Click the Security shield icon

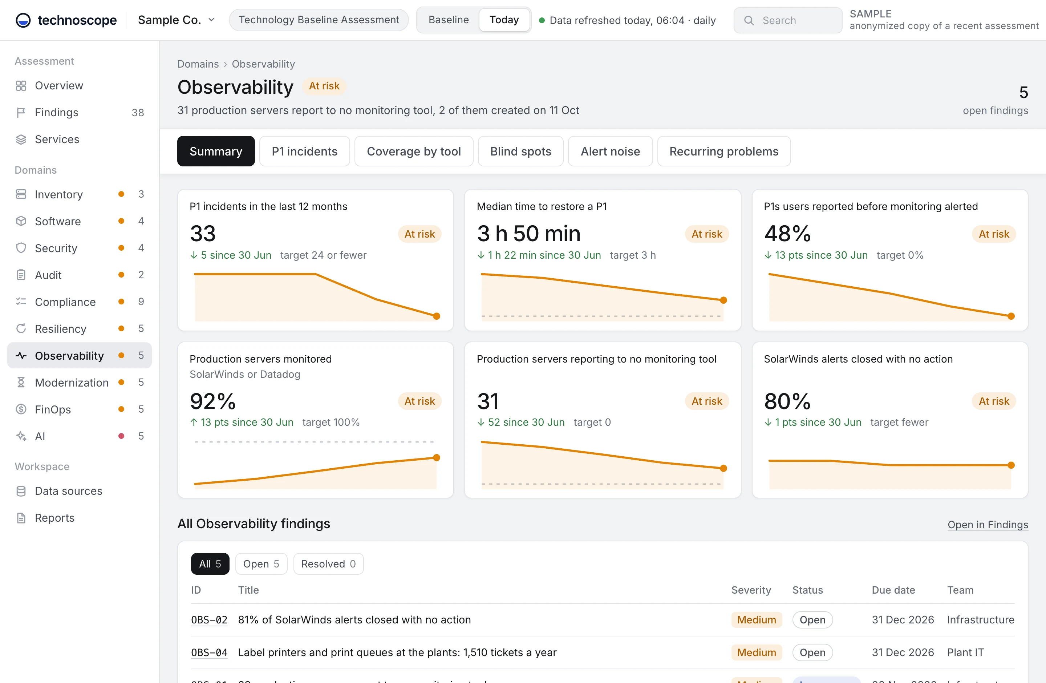point(21,248)
